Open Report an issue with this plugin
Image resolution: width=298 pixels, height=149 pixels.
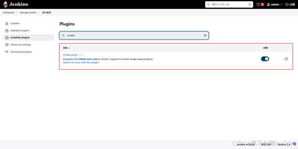[81, 62]
